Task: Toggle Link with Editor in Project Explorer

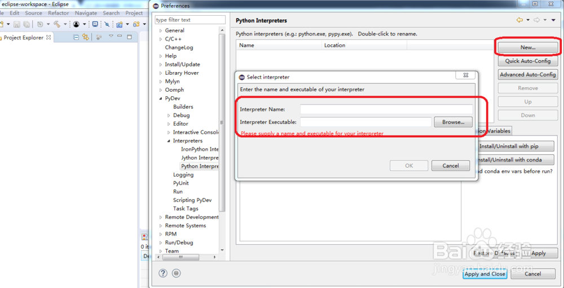Action: coord(85,37)
